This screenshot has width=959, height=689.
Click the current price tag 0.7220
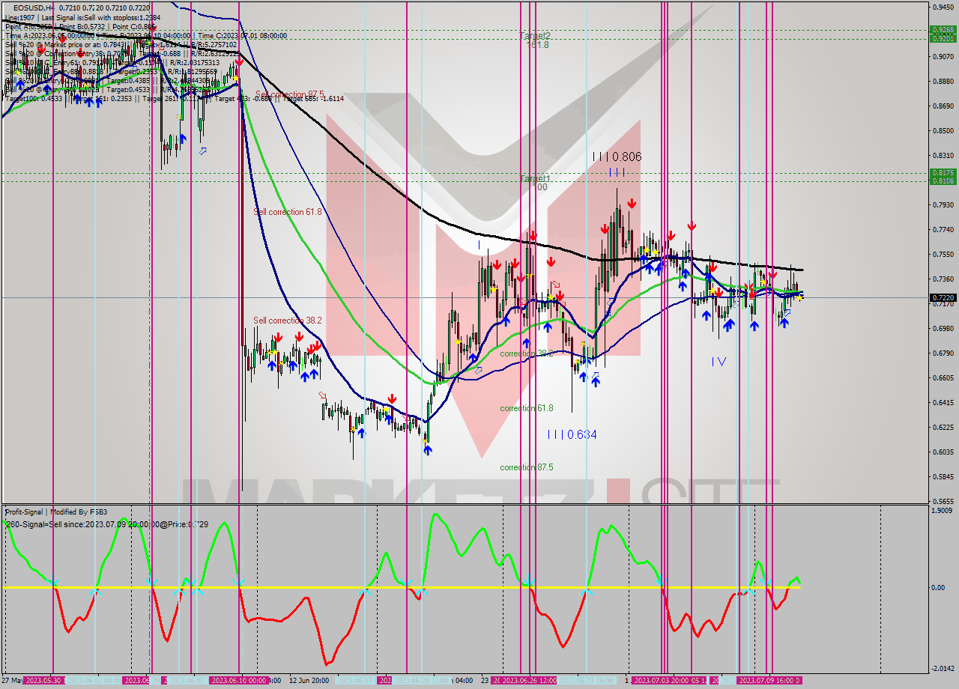943,297
